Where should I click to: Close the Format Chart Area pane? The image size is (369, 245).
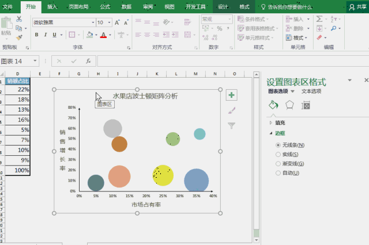(x=366, y=80)
